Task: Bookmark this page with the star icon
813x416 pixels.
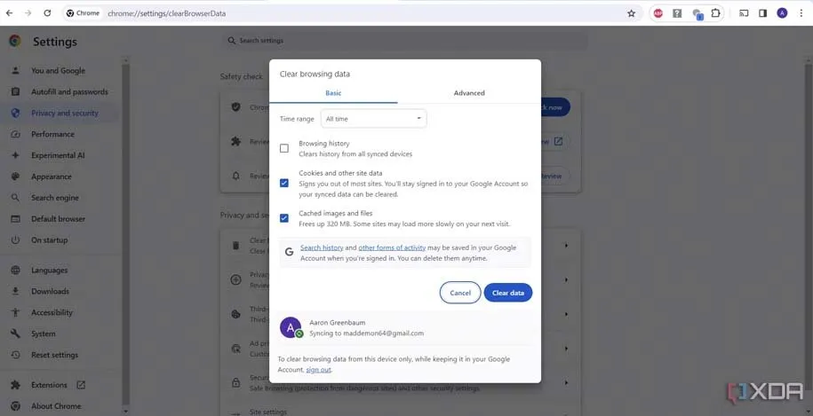Action: 632,13
